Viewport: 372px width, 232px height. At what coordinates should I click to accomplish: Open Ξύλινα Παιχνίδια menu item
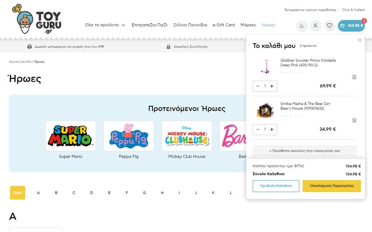(x=190, y=25)
